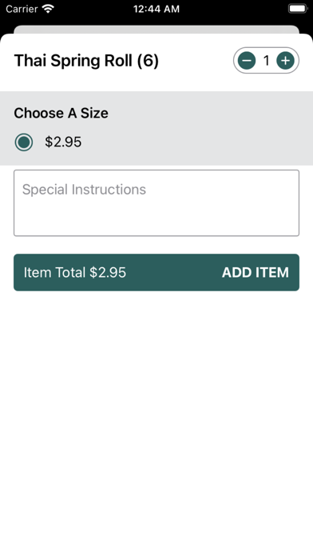Decrease quantity with the minus icon
This screenshot has height=557, width=313.
coord(247,61)
